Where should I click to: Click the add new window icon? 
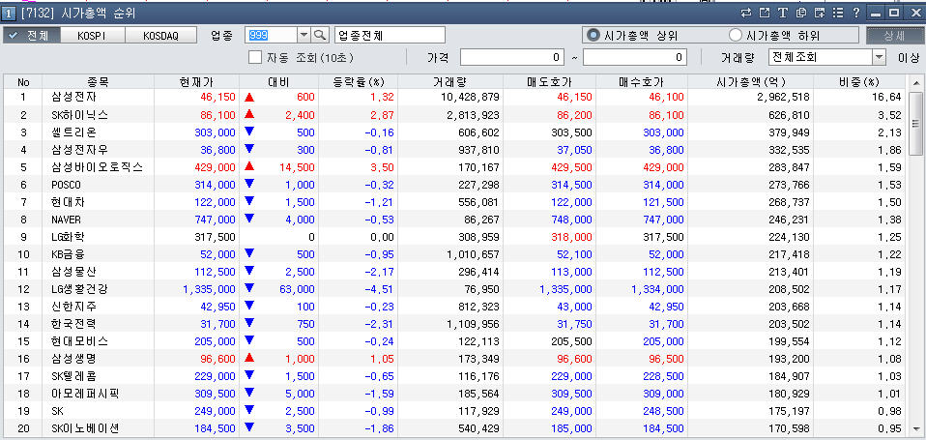tap(820, 13)
